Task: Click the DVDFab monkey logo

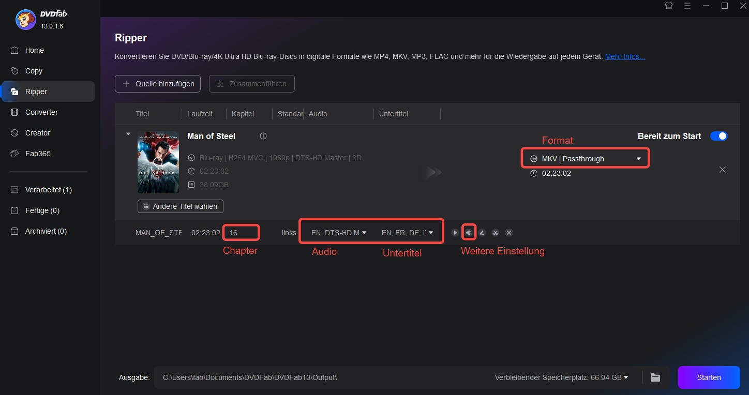Action: pos(25,20)
